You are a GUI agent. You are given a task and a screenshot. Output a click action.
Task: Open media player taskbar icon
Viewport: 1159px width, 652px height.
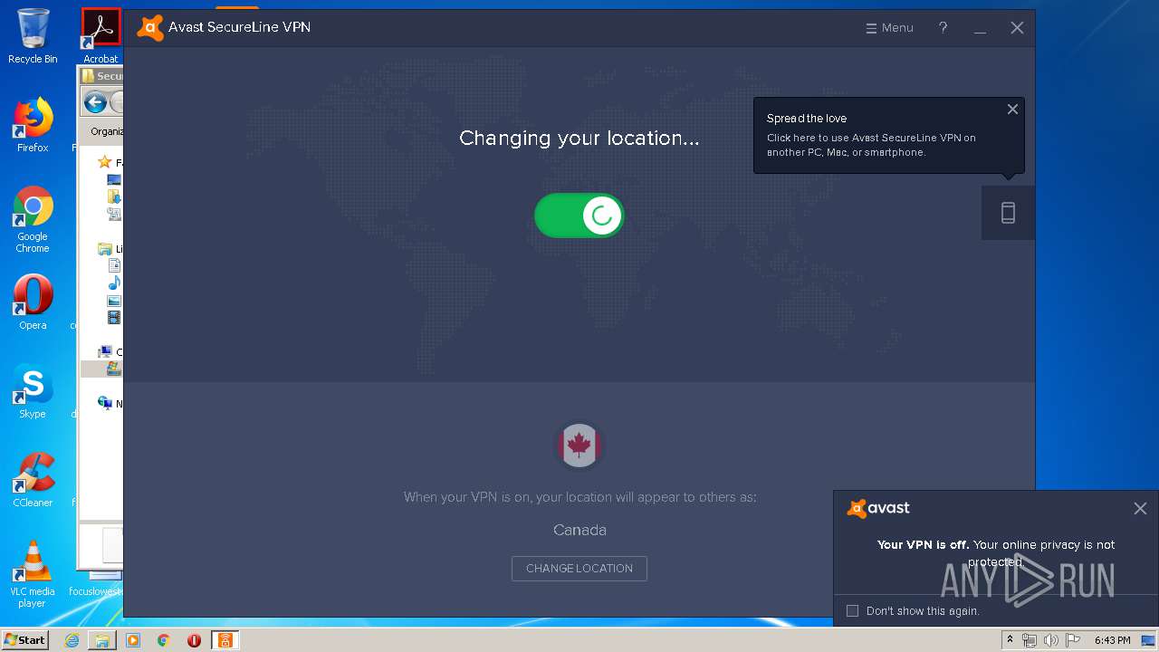[x=133, y=640]
